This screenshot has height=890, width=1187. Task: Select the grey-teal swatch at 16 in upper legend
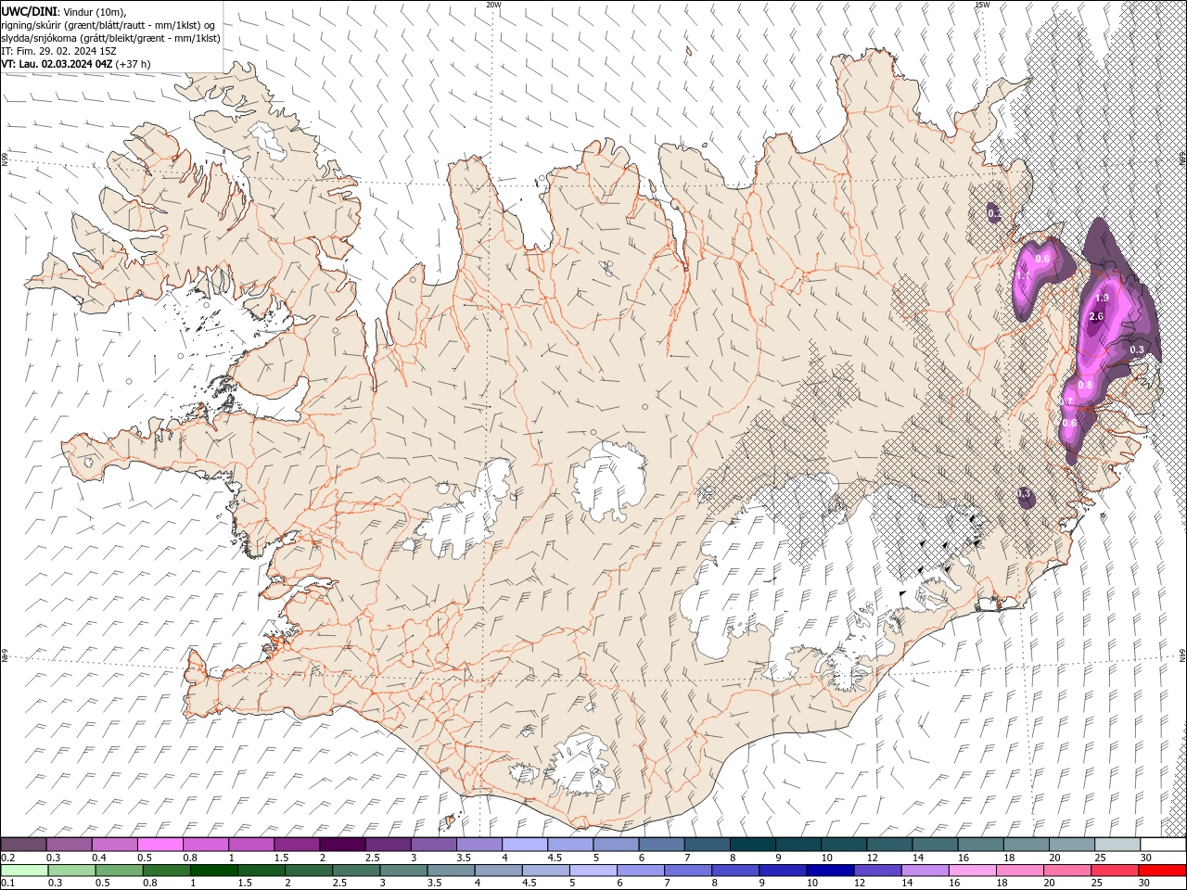[x=981, y=845]
